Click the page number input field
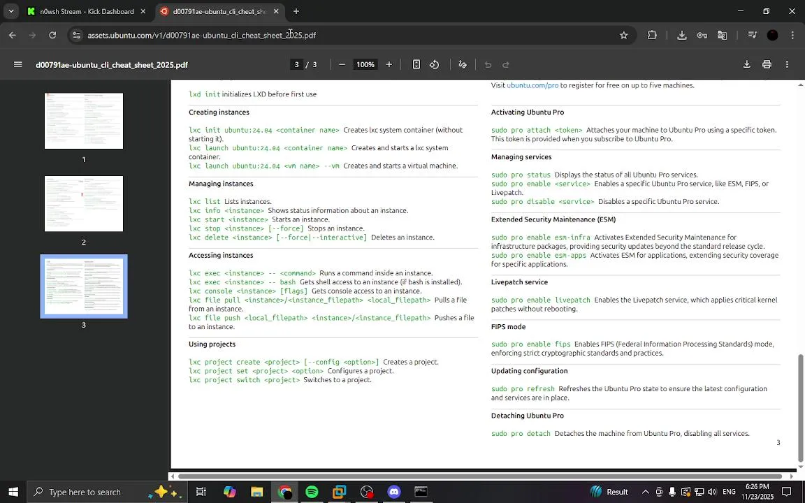Image resolution: width=805 pixels, height=503 pixels. (296, 65)
